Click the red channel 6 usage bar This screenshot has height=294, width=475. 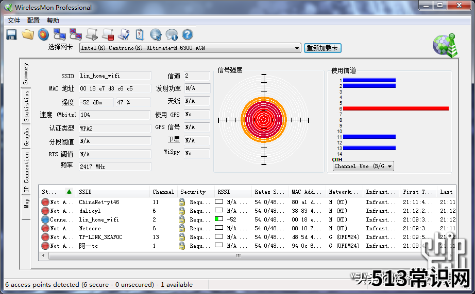(396, 108)
